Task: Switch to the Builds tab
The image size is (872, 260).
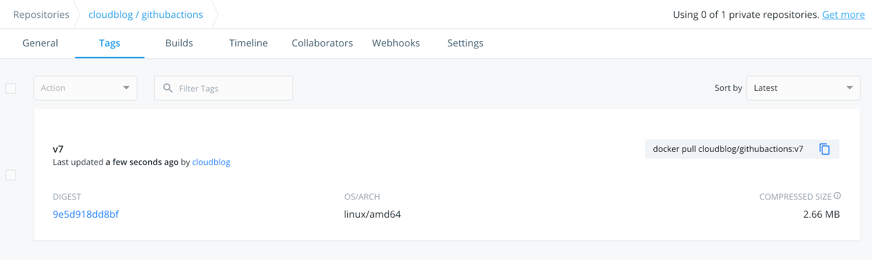Action: pos(179,43)
